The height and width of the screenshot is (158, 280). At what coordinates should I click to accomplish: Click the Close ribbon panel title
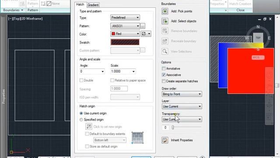pyautogui.click(x=240, y=10)
